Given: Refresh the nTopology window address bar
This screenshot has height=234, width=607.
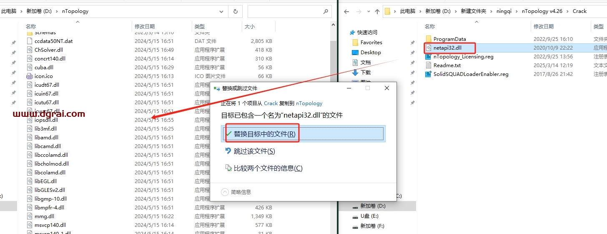Looking at the screenshot, I should pos(236,11).
